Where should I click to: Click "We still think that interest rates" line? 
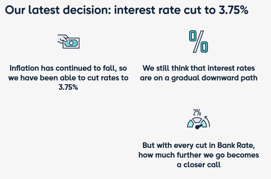[x=199, y=68]
